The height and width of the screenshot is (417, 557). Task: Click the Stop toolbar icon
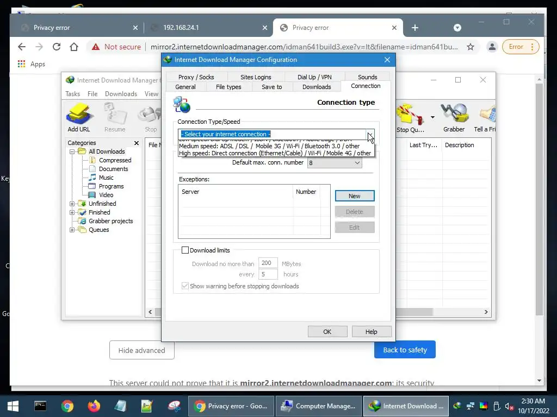tap(151, 118)
